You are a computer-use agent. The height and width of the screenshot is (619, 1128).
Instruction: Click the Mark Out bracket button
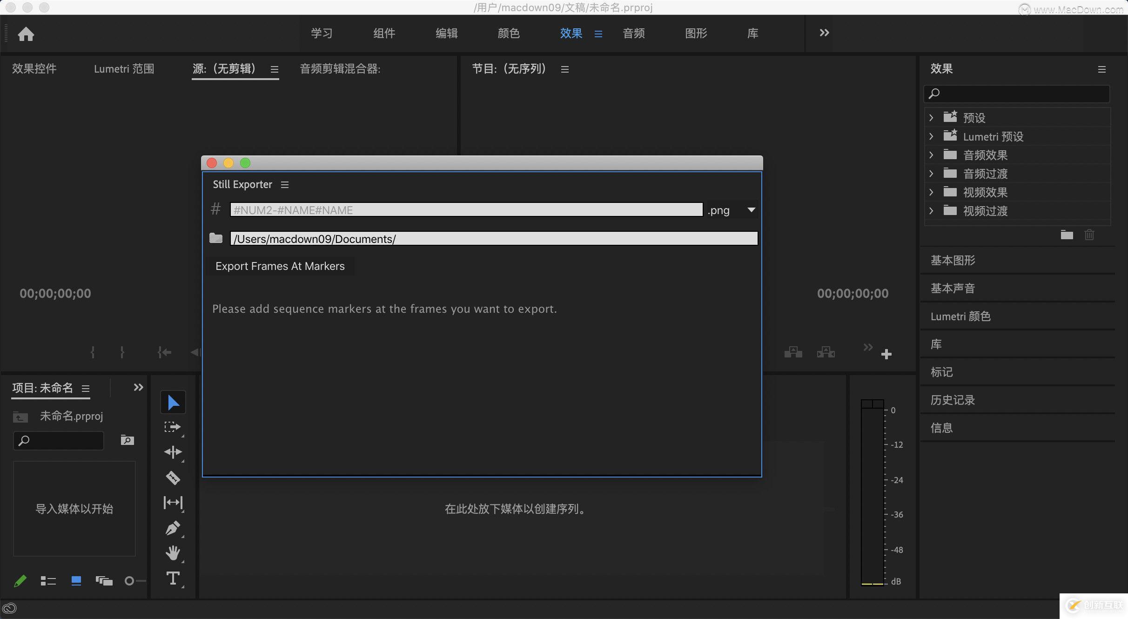coord(122,352)
